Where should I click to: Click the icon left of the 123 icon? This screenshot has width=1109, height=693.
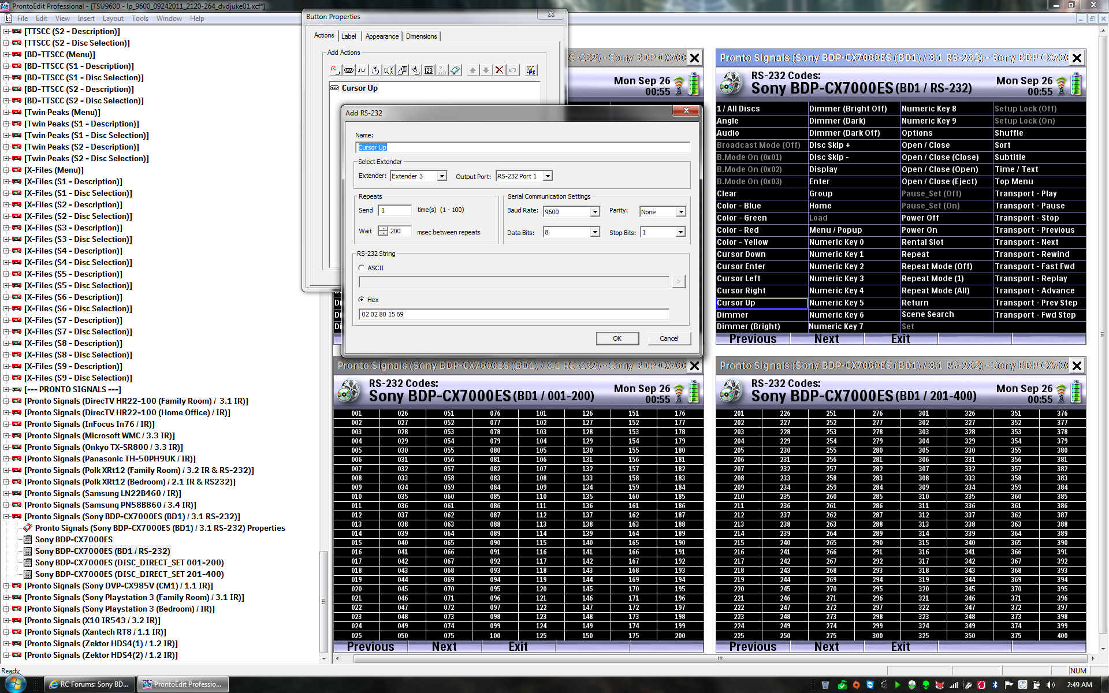click(x=415, y=70)
